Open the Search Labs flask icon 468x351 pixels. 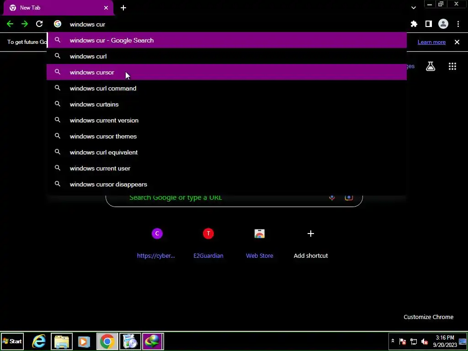coord(431,66)
